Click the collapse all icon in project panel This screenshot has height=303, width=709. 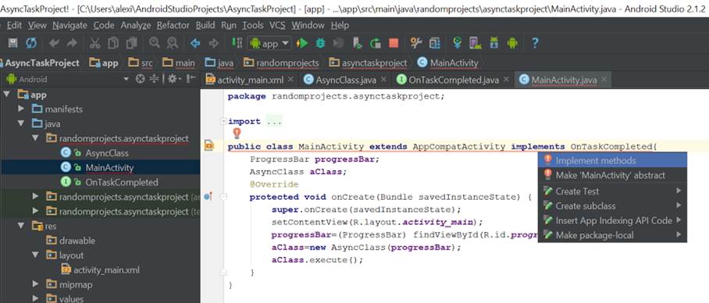point(155,79)
